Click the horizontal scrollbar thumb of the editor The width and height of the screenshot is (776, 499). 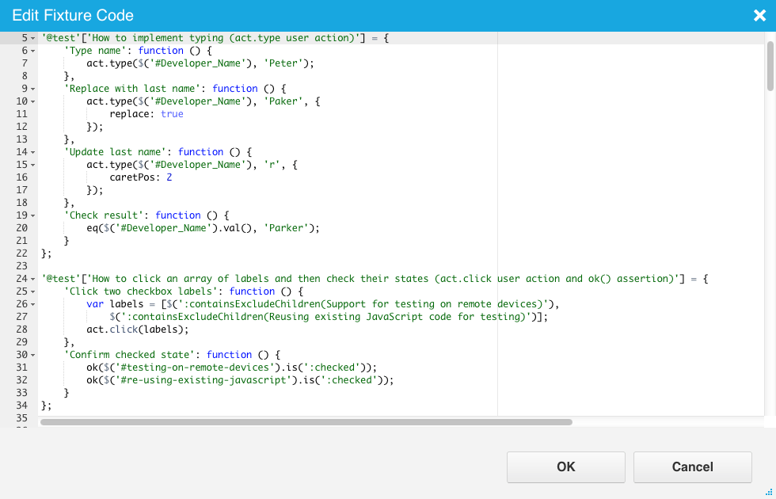[306, 422]
